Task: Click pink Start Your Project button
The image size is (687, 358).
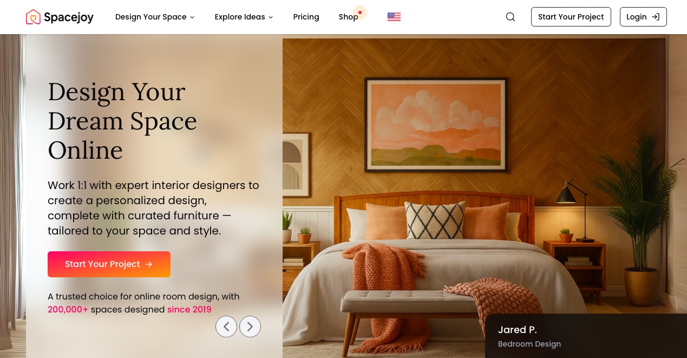Action: [x=109, y=264]
